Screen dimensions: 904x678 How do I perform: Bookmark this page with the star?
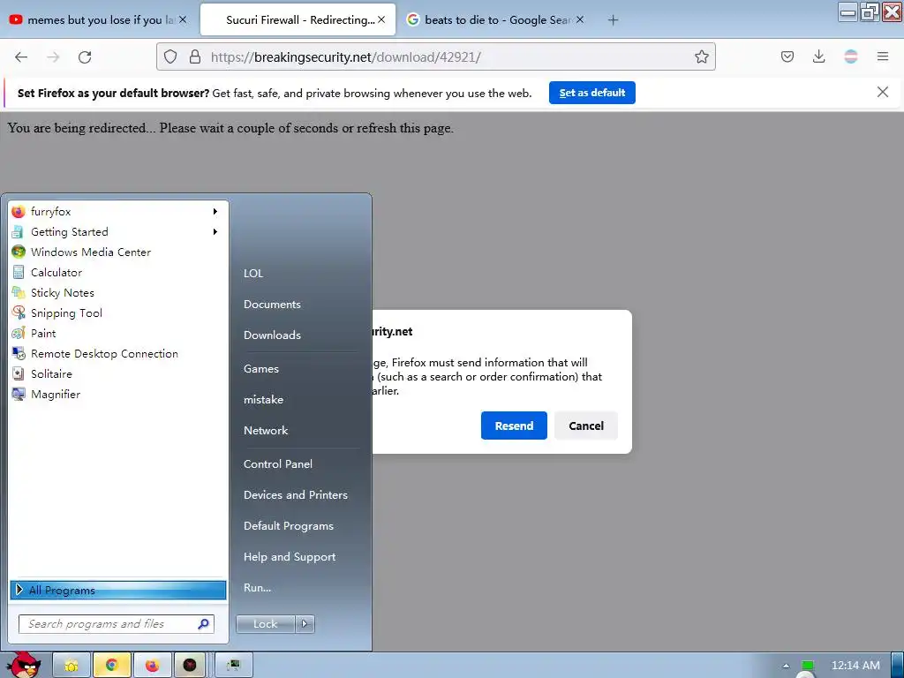point(701,56)
